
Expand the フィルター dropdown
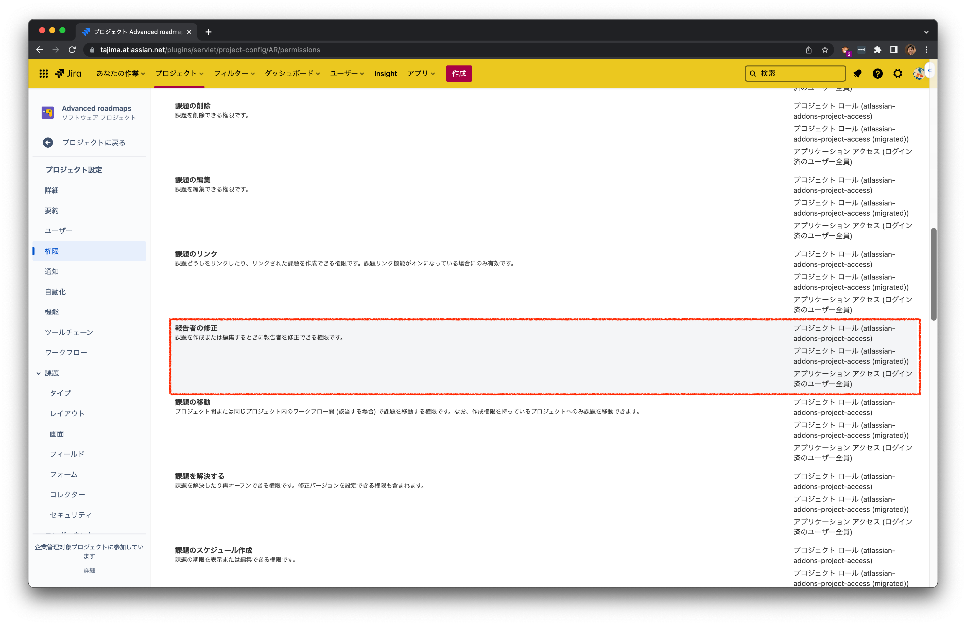coord(234,74)
